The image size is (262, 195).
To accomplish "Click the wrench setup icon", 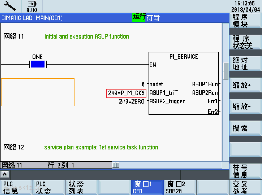I will click(10, 6).
